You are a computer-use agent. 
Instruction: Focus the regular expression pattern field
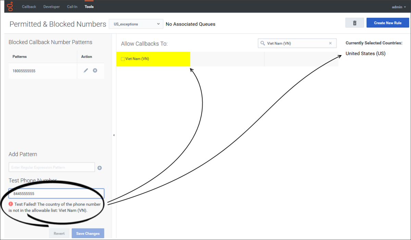51,167
